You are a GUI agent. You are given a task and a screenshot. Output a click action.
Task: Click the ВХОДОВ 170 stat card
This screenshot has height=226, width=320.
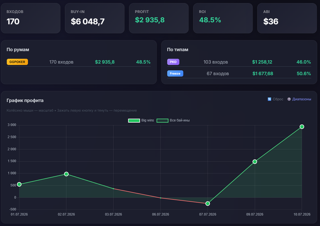(x=31, y=18)
